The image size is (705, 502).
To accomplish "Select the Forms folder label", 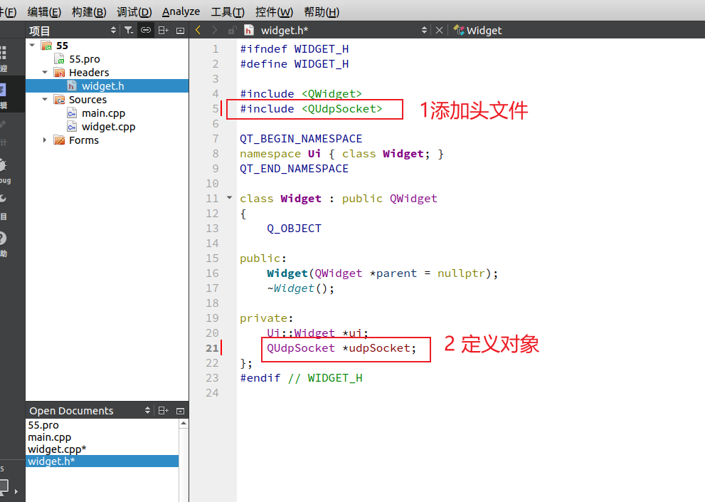I will tap(84, 140).
